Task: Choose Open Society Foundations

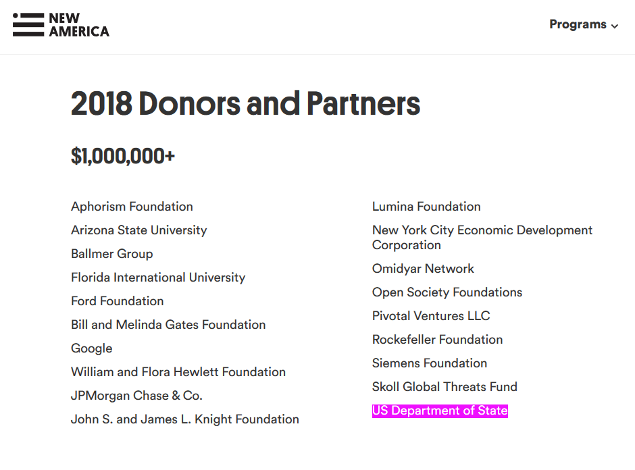Action: click(447, 292)
